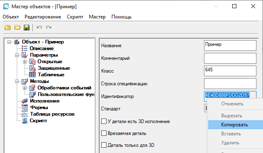Click the sphere-cube icon beside Исполнения
The height and width of the screenshot is (153, 263).
[x=25, y=101]
